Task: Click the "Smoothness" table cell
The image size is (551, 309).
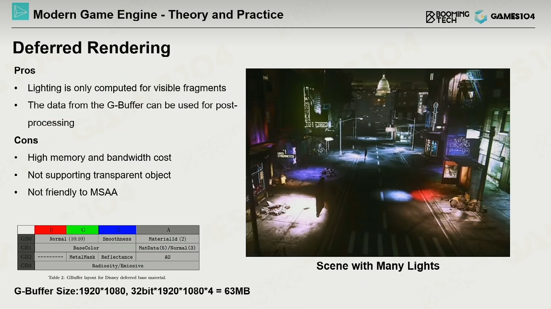Action: pos(117,239)
